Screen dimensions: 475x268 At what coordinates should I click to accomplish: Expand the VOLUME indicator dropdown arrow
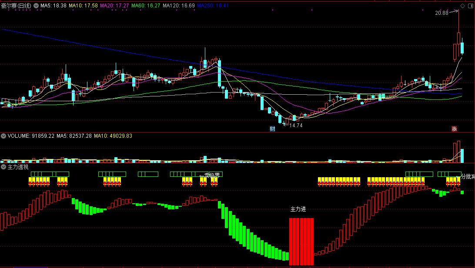[3, 136]
